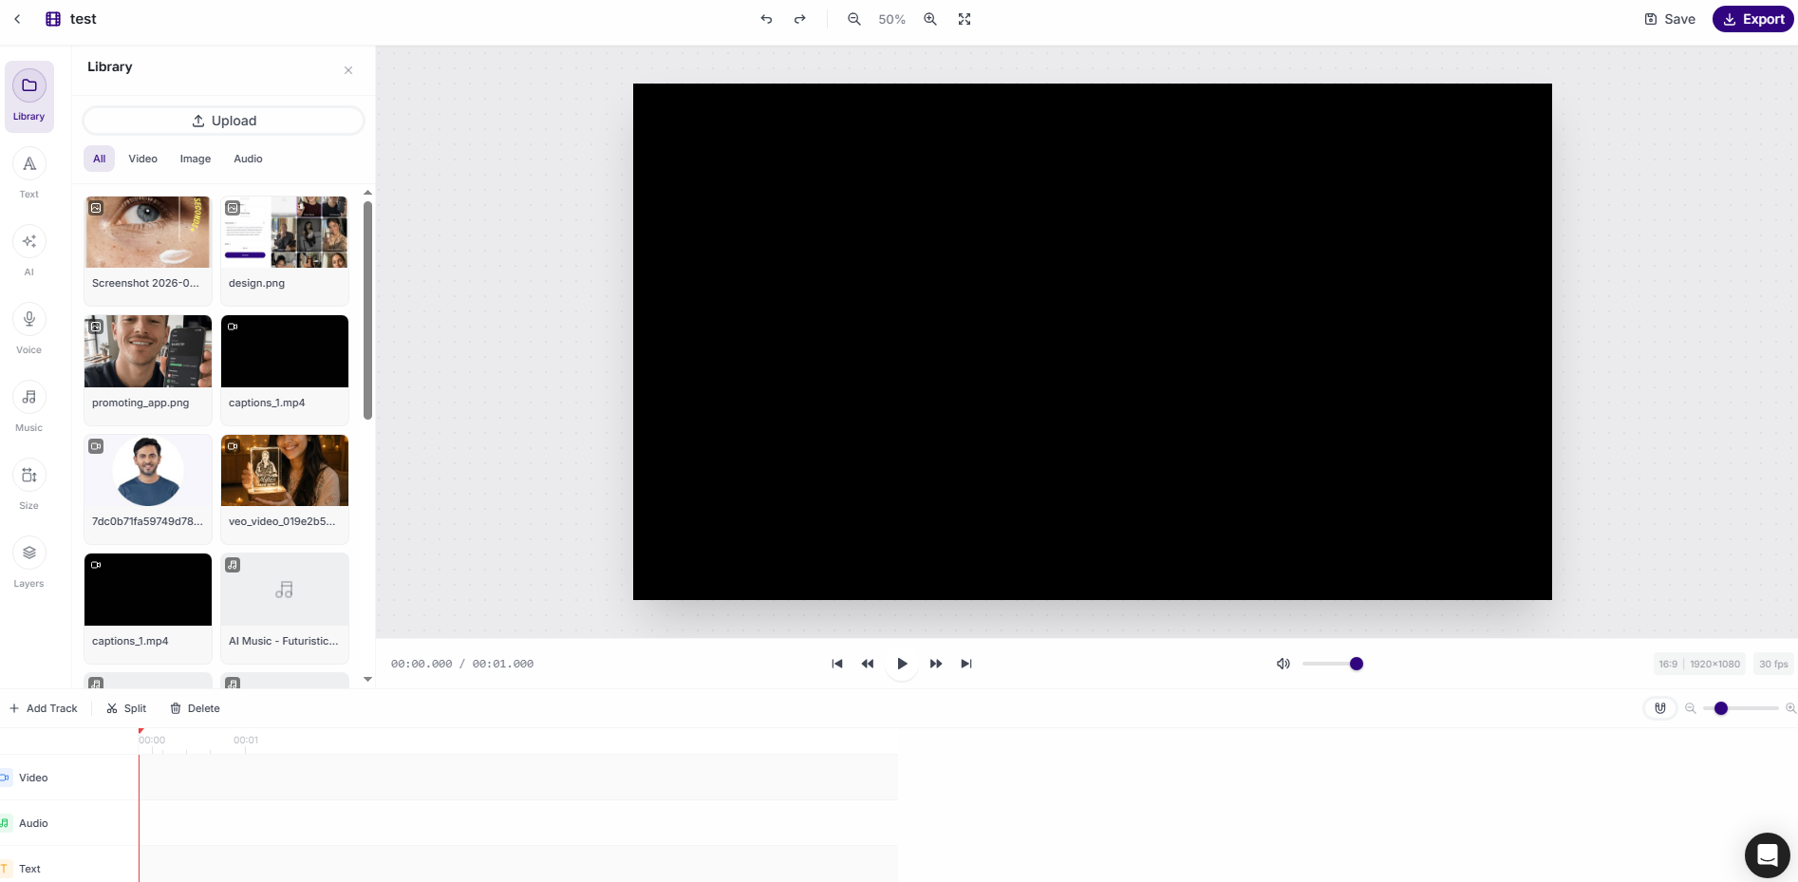Viewport: 1798px width, 882px height.
Task: Select the promoting_app.png thumbnail
Action: 148,351
